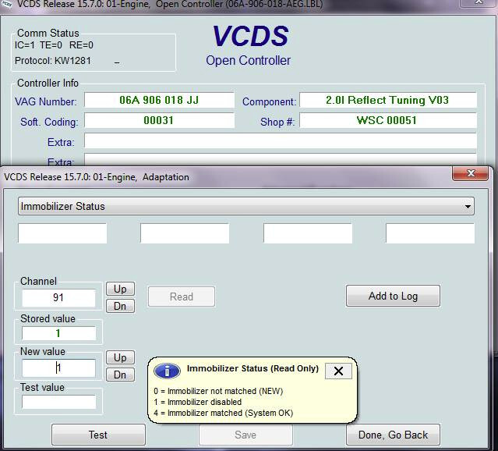Click the Channel Up button

tap(120, 289)
